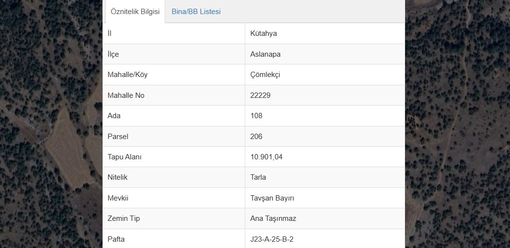The image size is (510, 248).
Task: Click the Pafta value J23-A-25-B-2
Action: coord(272,239)
